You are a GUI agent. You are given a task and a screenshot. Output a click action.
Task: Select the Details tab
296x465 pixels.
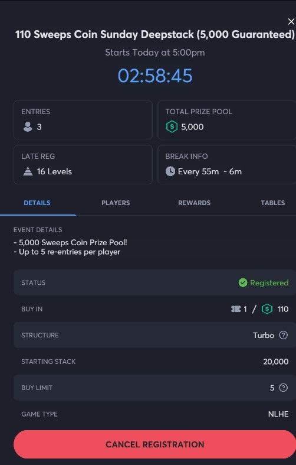[37, 203]
